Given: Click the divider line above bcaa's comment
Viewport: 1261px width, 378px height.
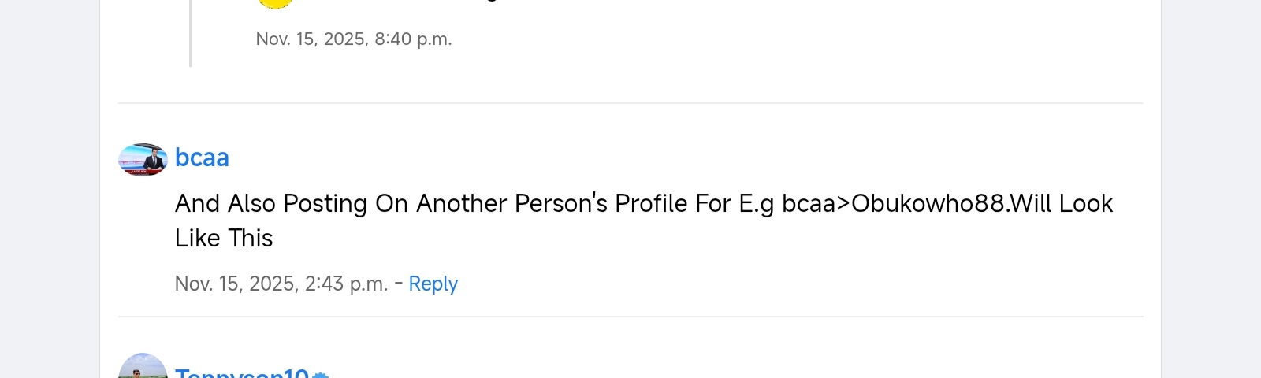Looking at the screenshot, I should [x=630, y=103].
